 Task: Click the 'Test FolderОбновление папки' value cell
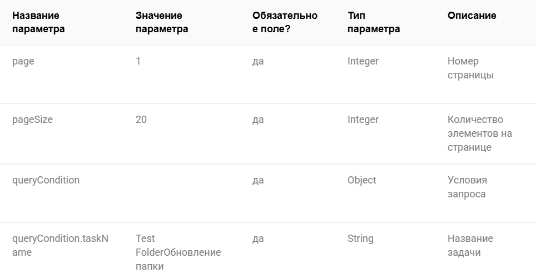point(178,252)
